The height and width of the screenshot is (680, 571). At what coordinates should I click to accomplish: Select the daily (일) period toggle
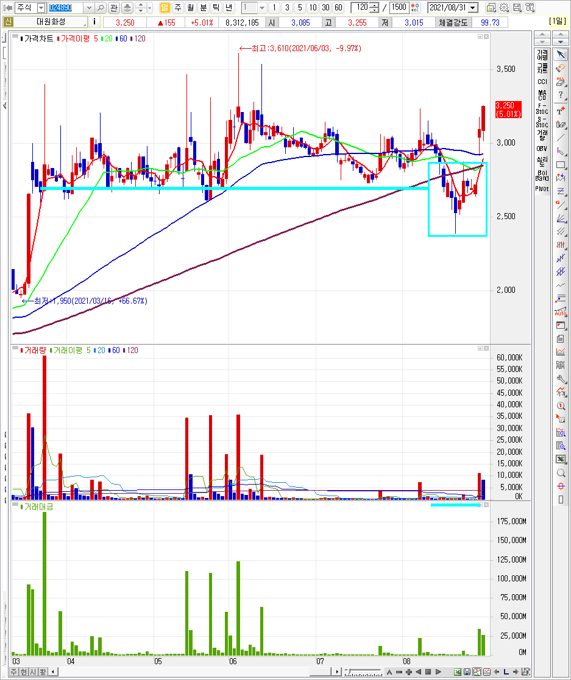165,7
